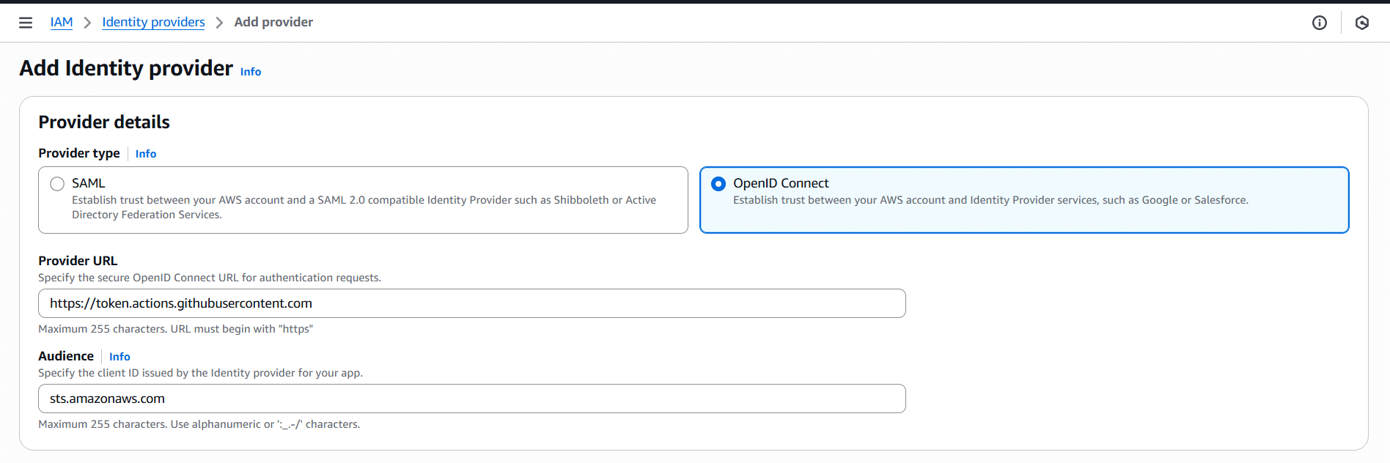This screenshot has height=463, width=1390.
Task: Open the hamburger navigation menu
Action: click(26, 23)
